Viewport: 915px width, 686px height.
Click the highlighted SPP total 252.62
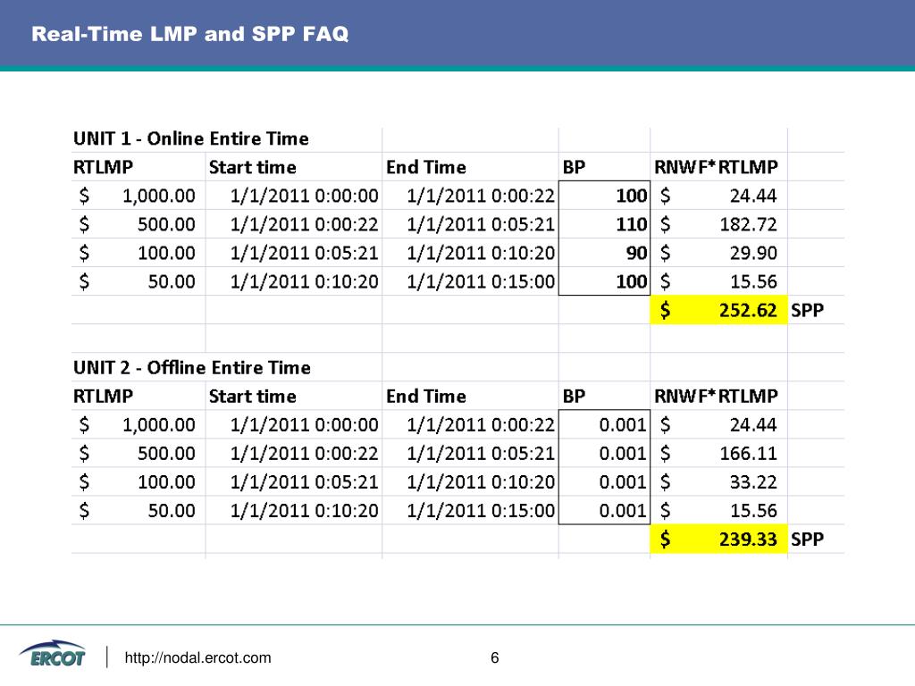(718, 310)
